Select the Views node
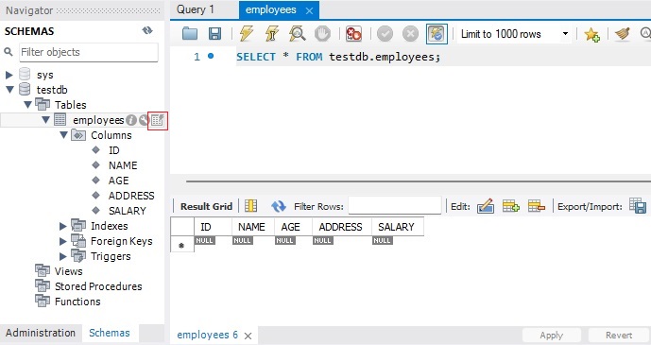Screen dimensions: 651x345 [69, 271]
